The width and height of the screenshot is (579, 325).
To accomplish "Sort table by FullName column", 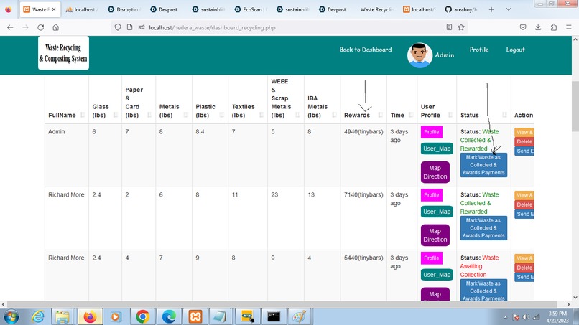I will pos(67,115).
